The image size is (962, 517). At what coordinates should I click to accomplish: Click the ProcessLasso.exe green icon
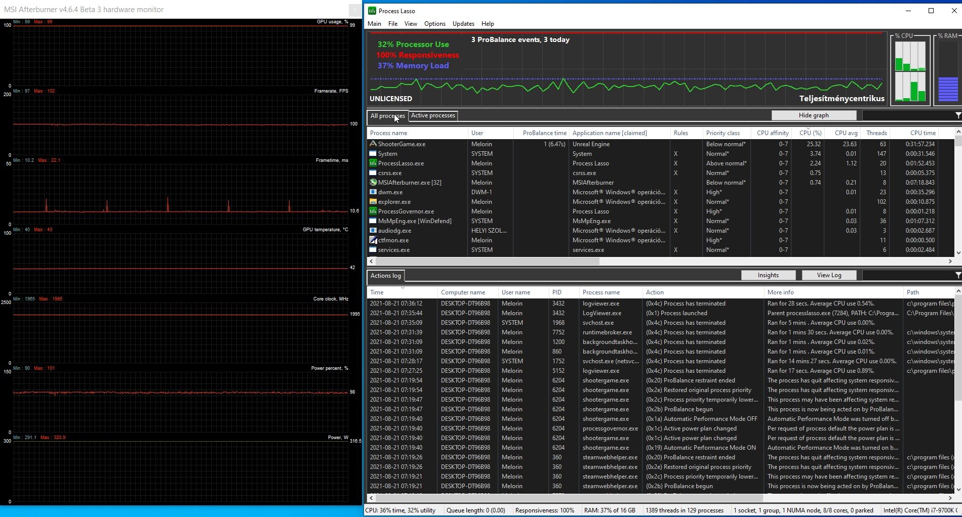tap(373, 163)
